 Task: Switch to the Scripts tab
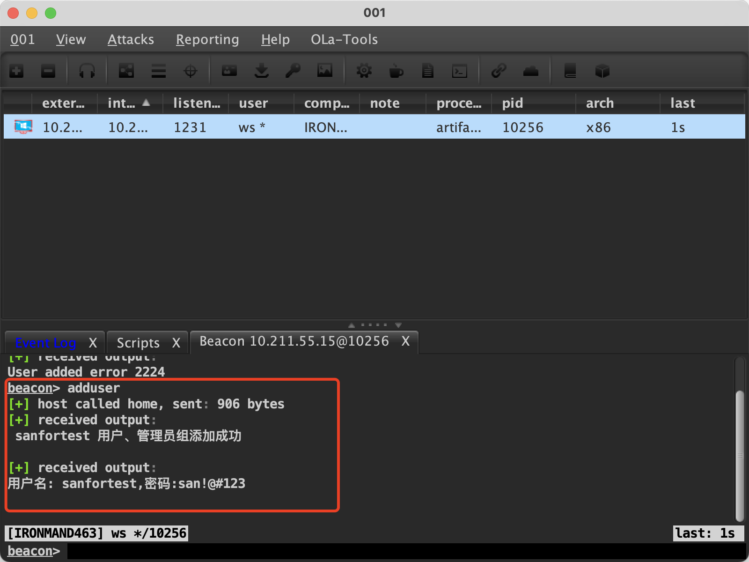pos(138,343)
